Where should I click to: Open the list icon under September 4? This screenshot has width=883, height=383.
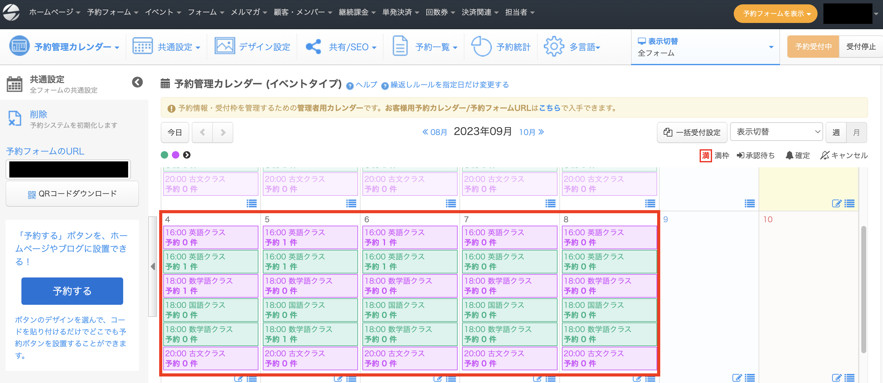[252, 379]
